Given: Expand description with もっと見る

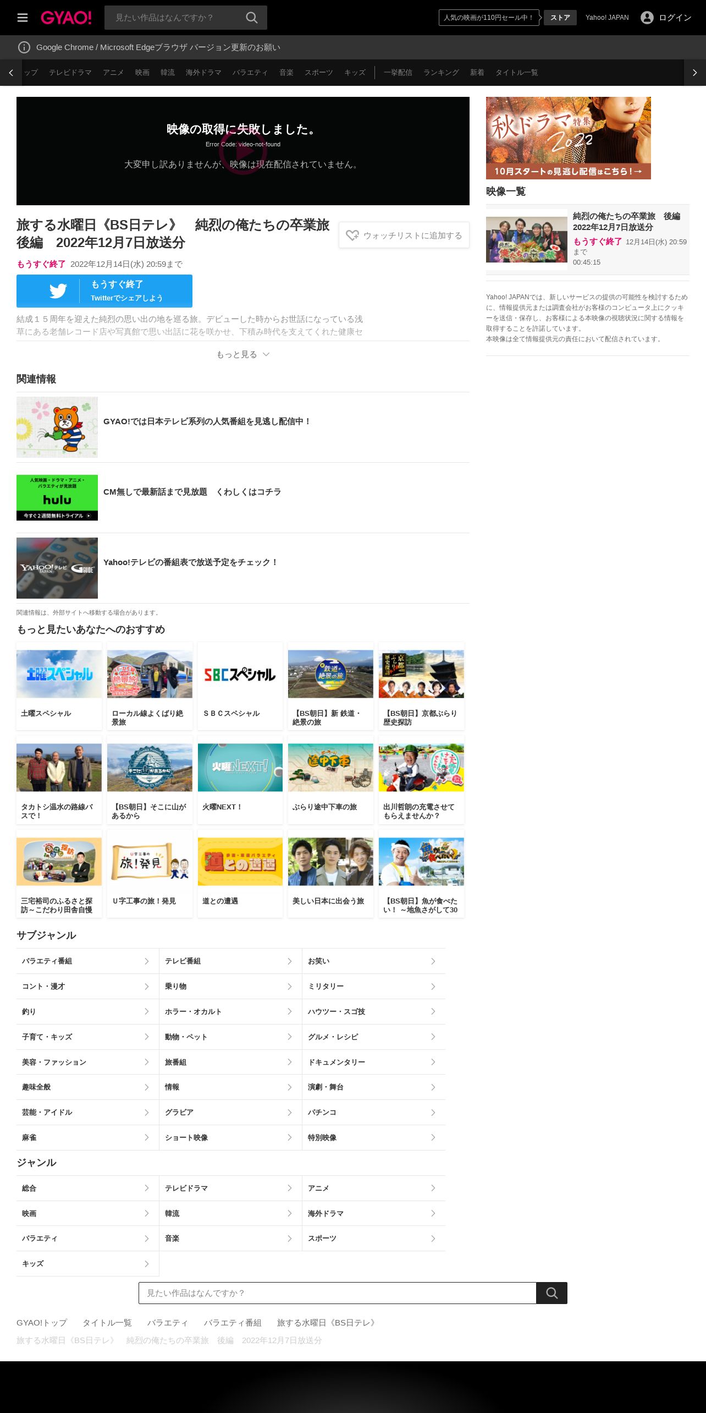Looking at the screenshot, I should point(243,354).
